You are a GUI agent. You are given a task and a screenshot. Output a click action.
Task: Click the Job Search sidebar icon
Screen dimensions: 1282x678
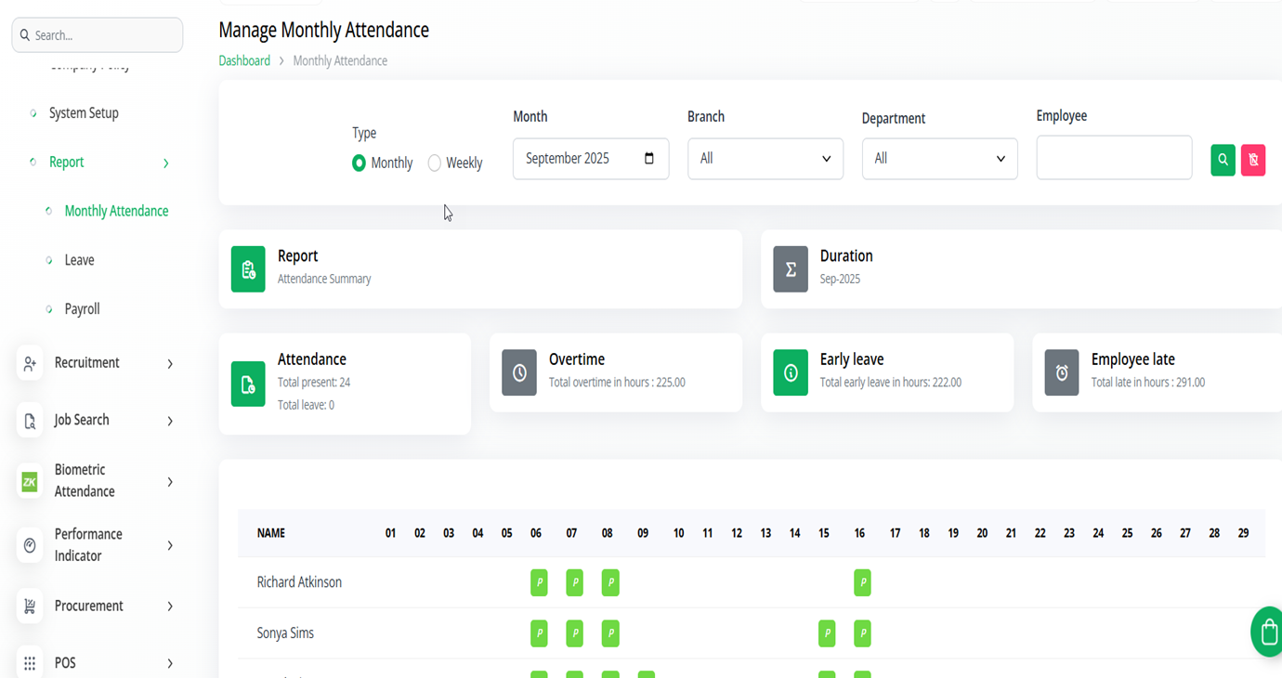(30, 421)
